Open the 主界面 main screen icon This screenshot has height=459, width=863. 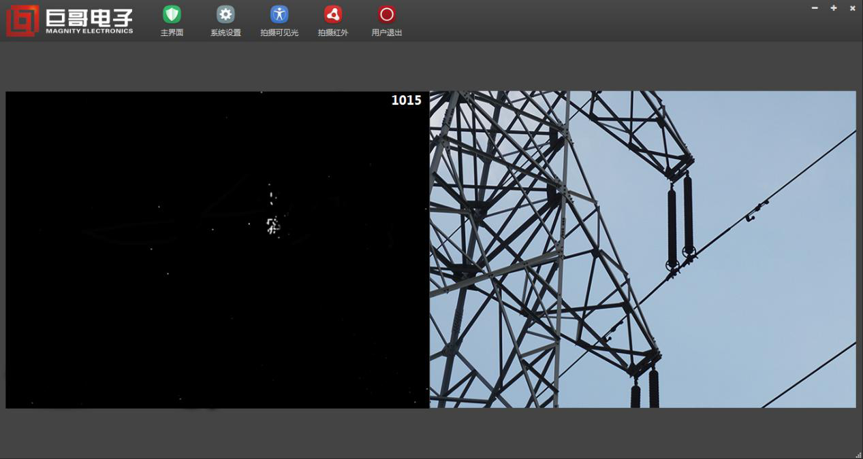tap(172, 14)
